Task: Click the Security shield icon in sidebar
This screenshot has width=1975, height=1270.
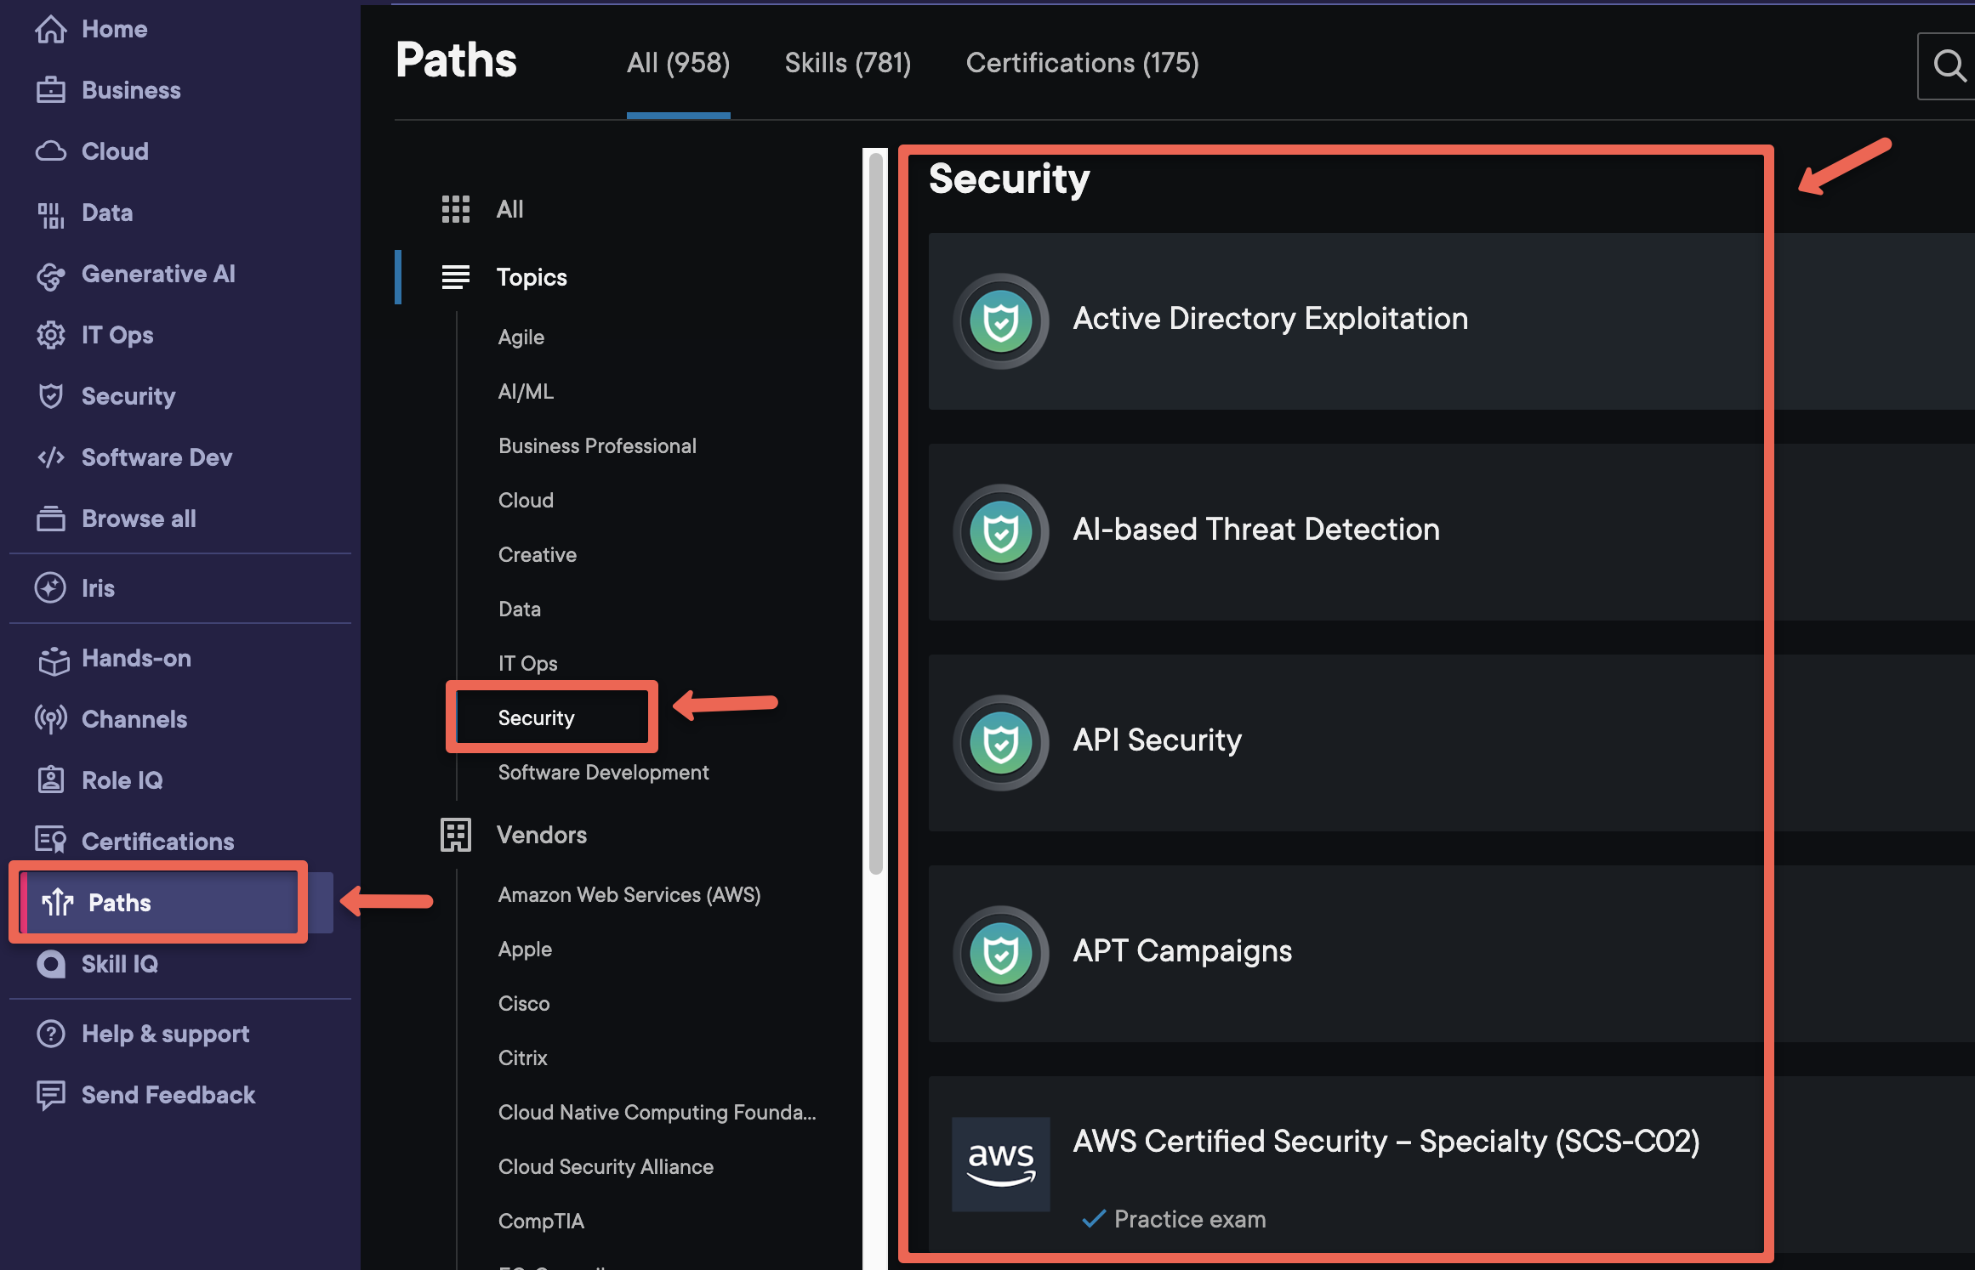Action: pos(51,395)
